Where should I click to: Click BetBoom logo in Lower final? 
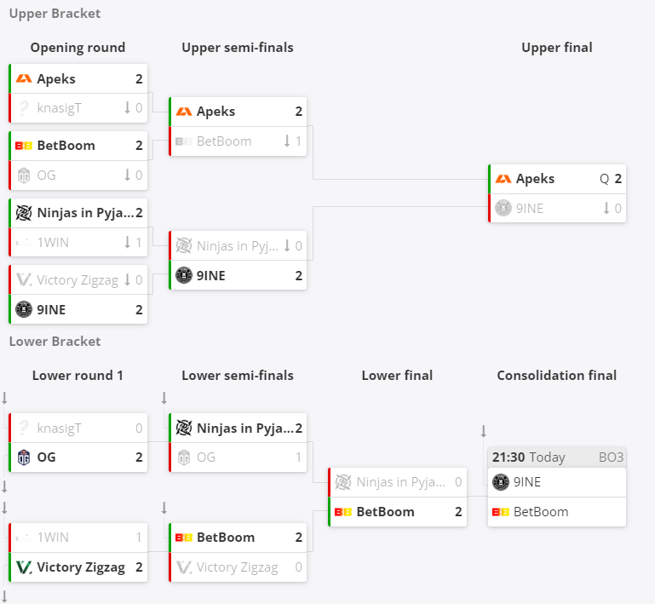[343, 512]
